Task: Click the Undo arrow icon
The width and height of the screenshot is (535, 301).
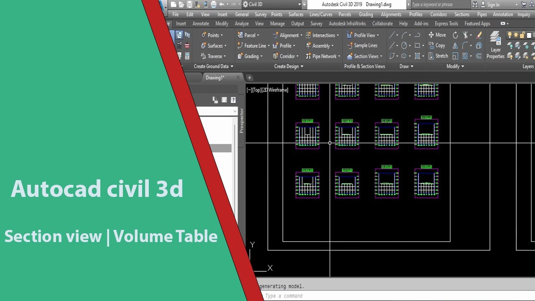Action: [x=222, y=4]
